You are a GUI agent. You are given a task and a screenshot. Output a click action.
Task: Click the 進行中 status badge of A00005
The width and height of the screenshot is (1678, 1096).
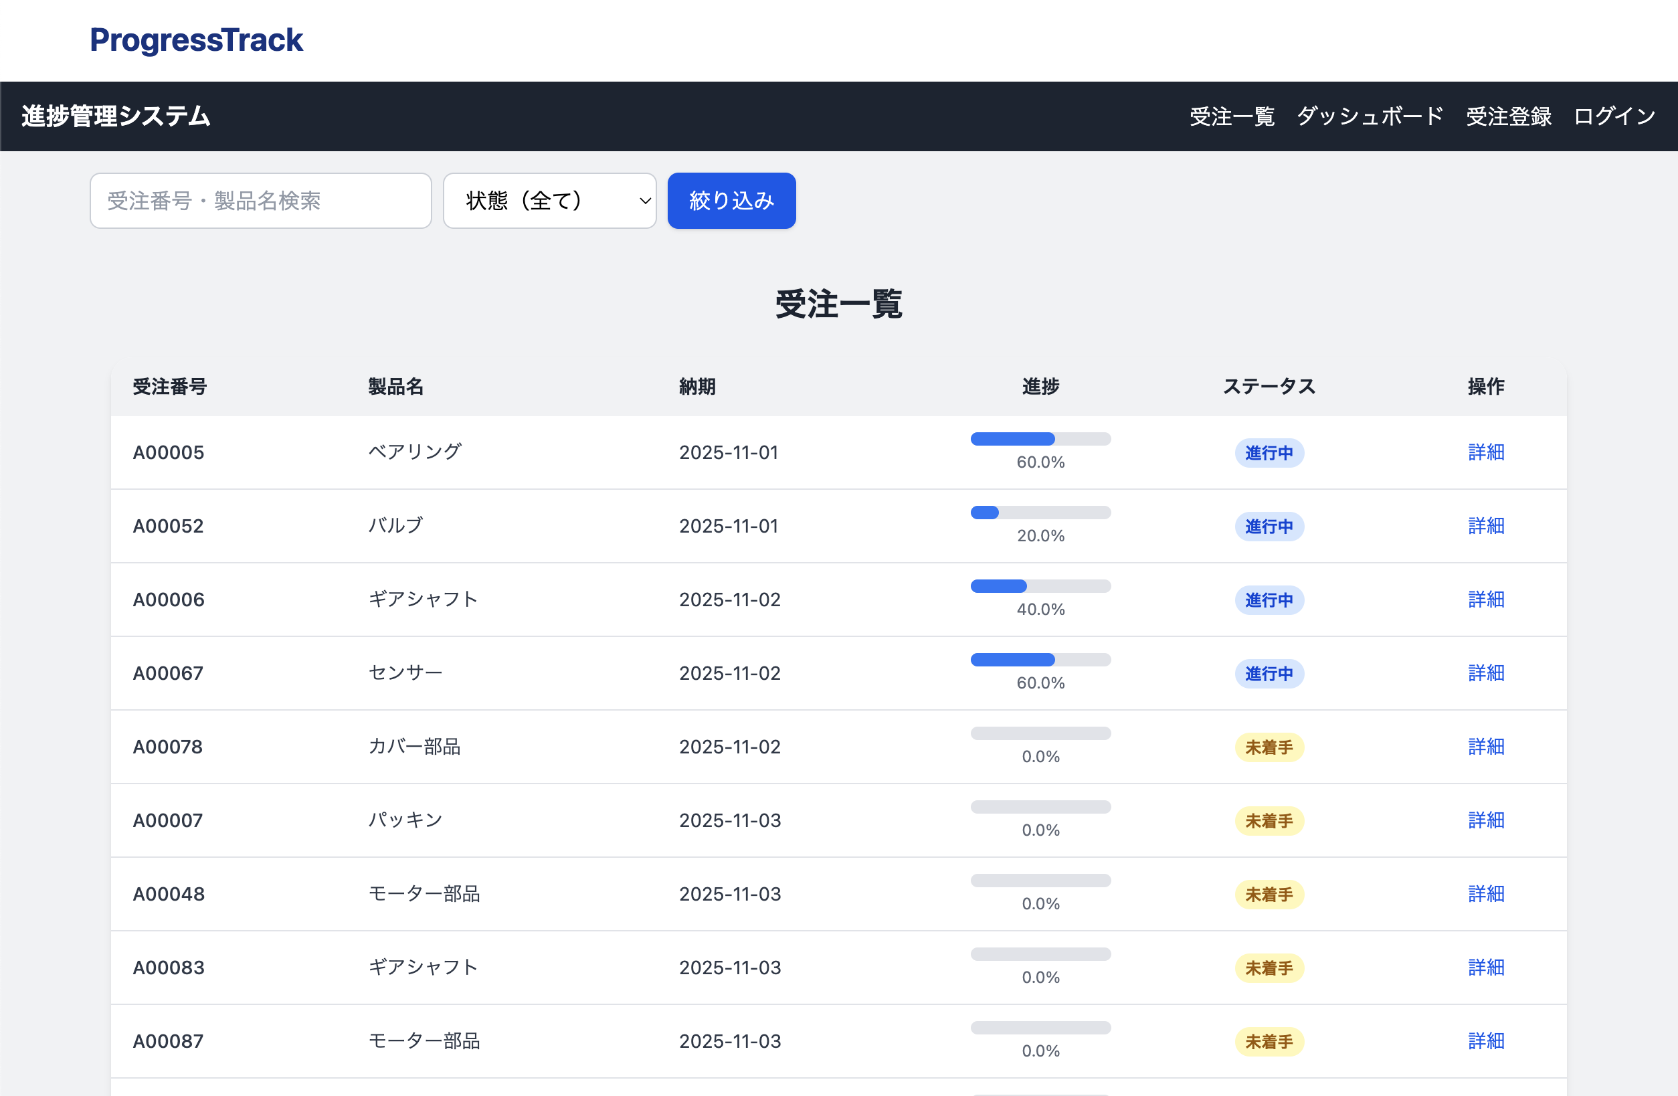pos(1269,452)
